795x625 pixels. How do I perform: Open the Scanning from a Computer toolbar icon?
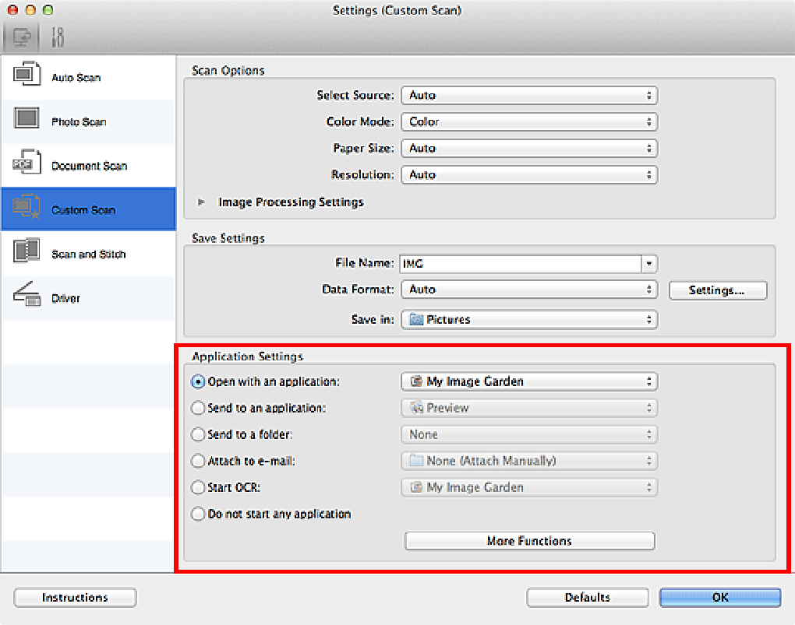[x=21, y=36]
